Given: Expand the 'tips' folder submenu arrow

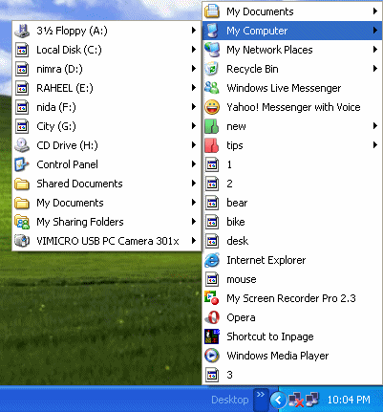Looking at the screenshot, I should point(375,145).
